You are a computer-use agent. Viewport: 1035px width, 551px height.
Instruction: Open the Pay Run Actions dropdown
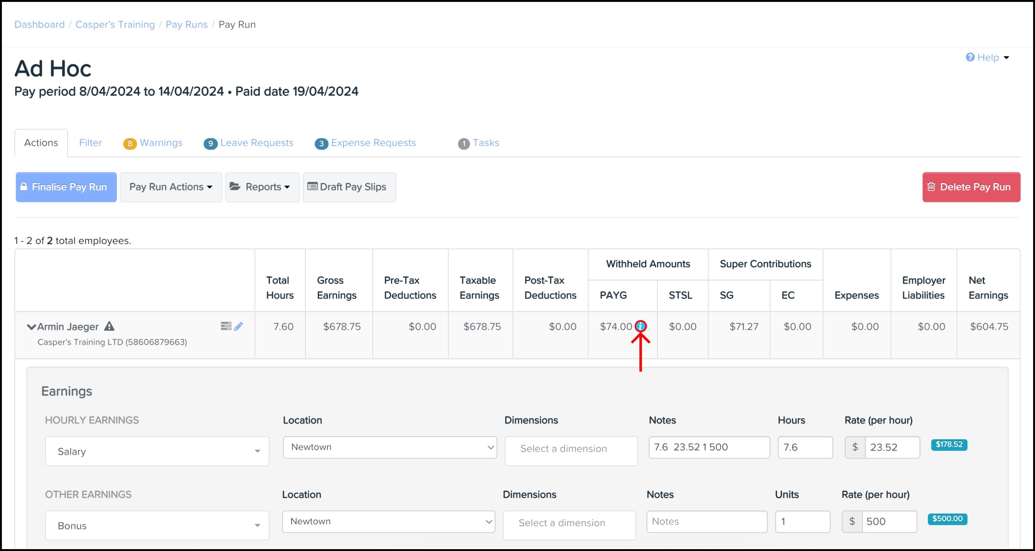pyautogui.click(x=171, y=187)
